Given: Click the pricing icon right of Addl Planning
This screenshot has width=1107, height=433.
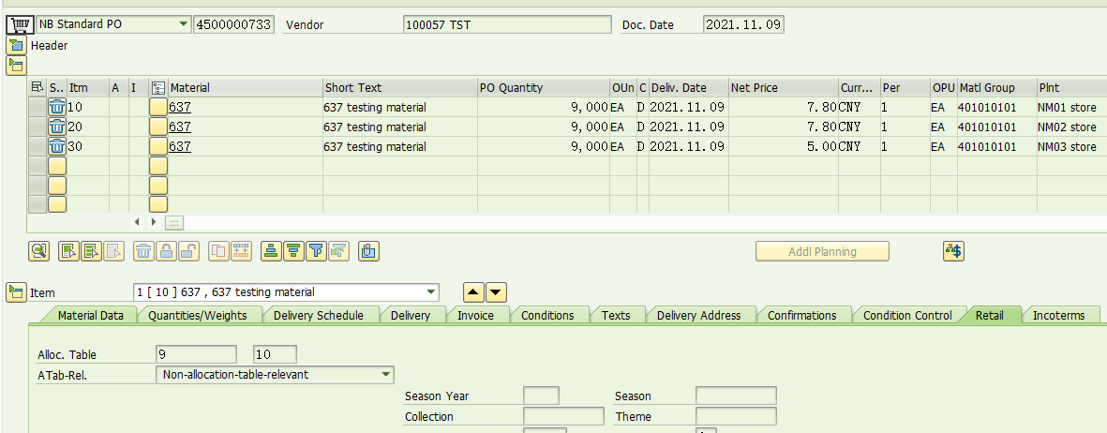Looking at the screenshot, I should tap(954, 251).
